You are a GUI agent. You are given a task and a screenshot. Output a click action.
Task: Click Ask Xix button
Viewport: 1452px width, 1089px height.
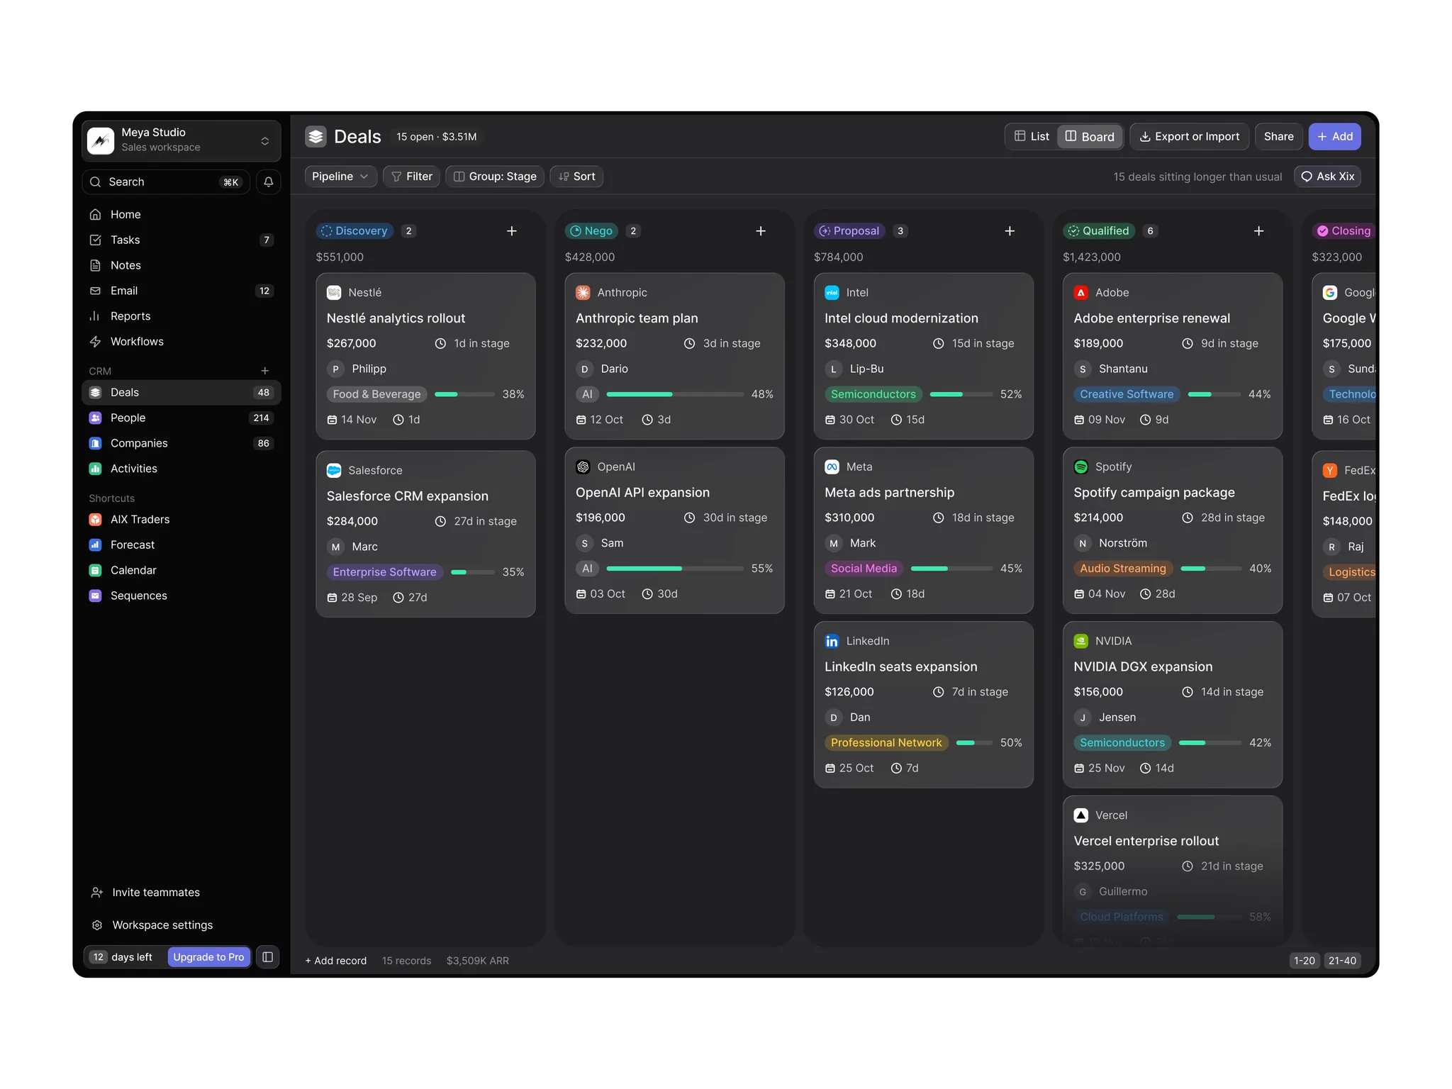tap(1327, 177)
